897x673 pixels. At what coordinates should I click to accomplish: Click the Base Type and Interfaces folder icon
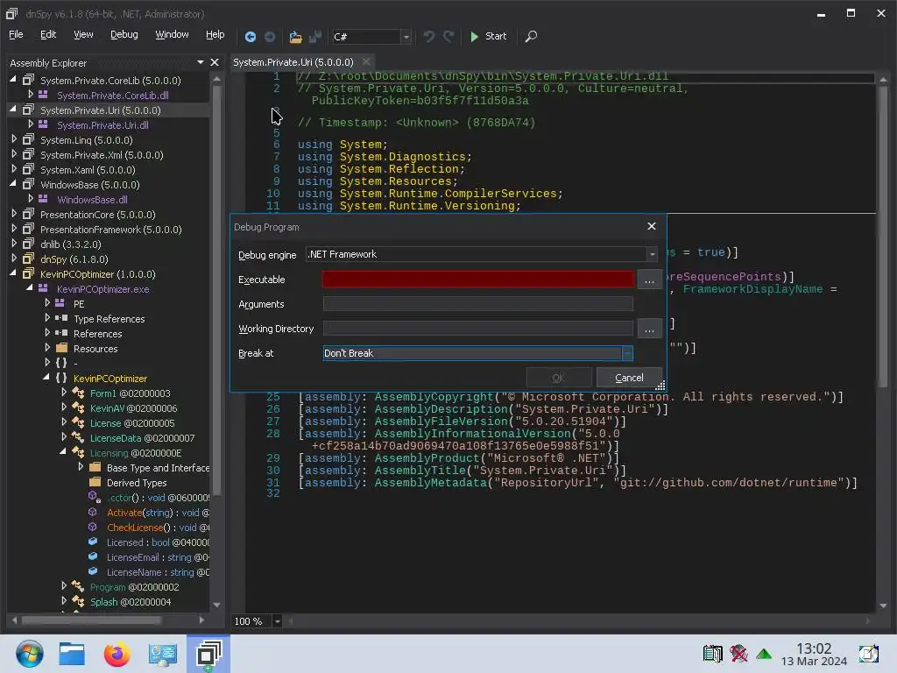coord(95,467)
